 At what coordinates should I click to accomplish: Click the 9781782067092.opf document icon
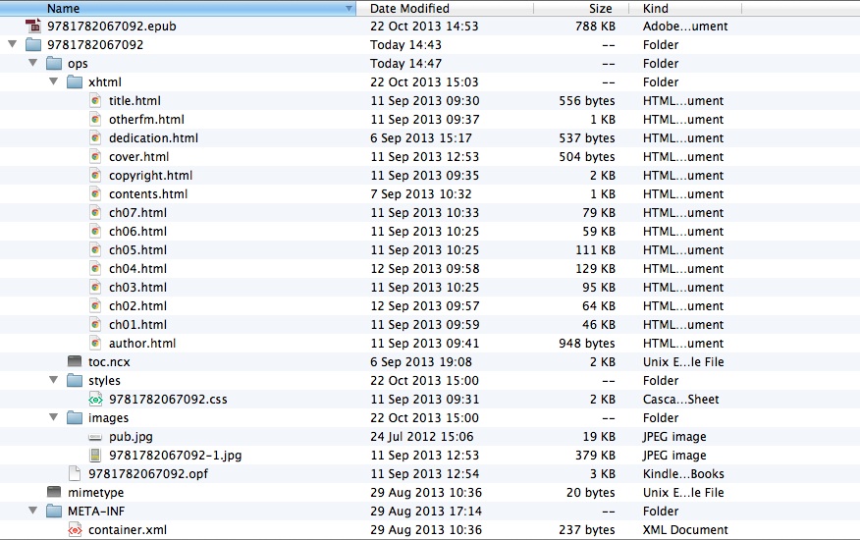[x=75, y=473]
